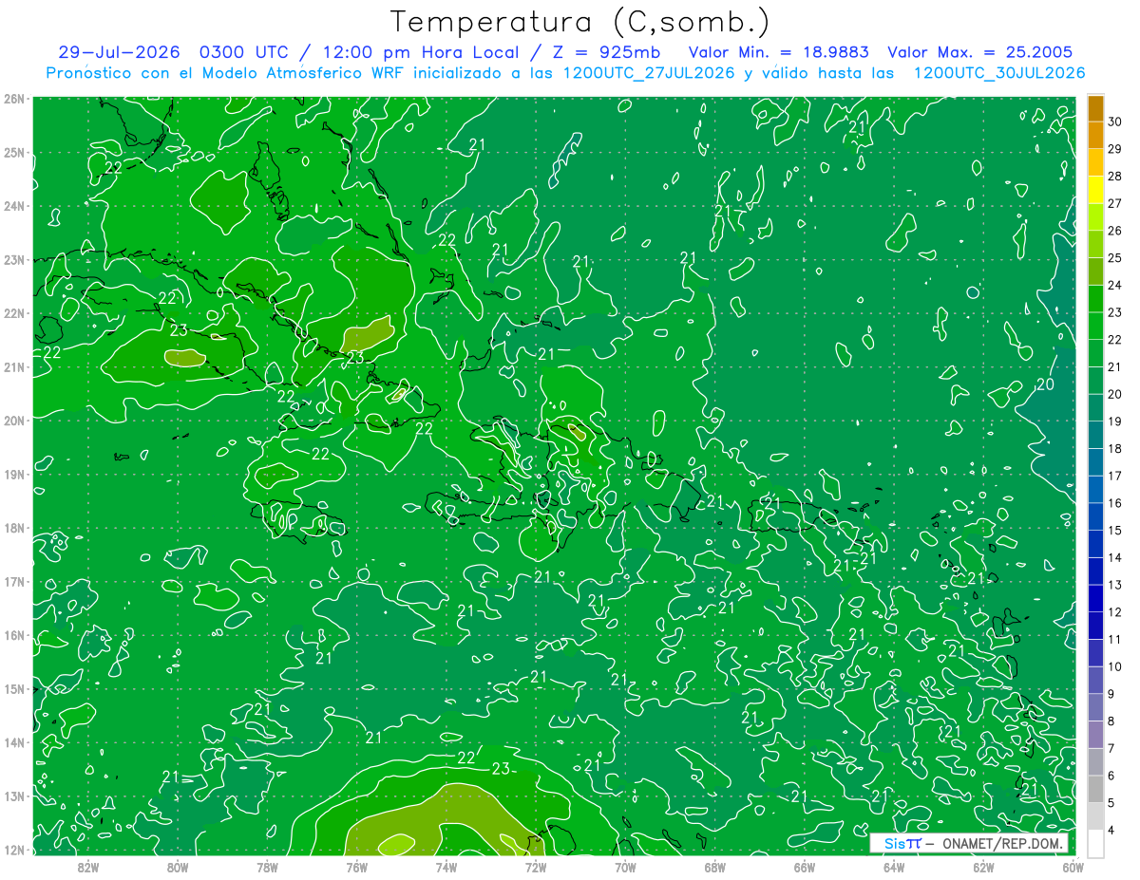Click the '12N' latitude label
1140x880 pixels.
point(13,850)
